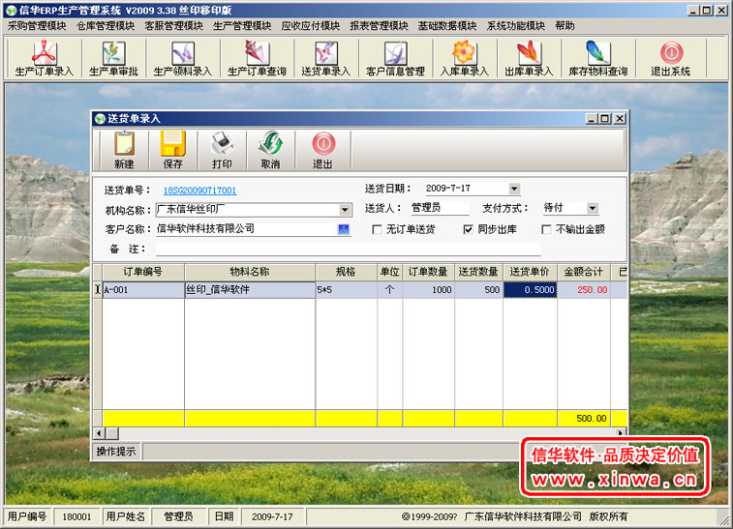Expand the 支付方式 dropdown
The width and height of the screenshot is (733, 529).
click(593, 208)
